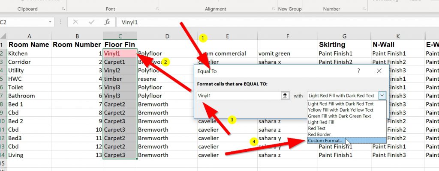Pick the Red Border option
The width and height of the screenshot is (439, 171).
click(320, 134)
